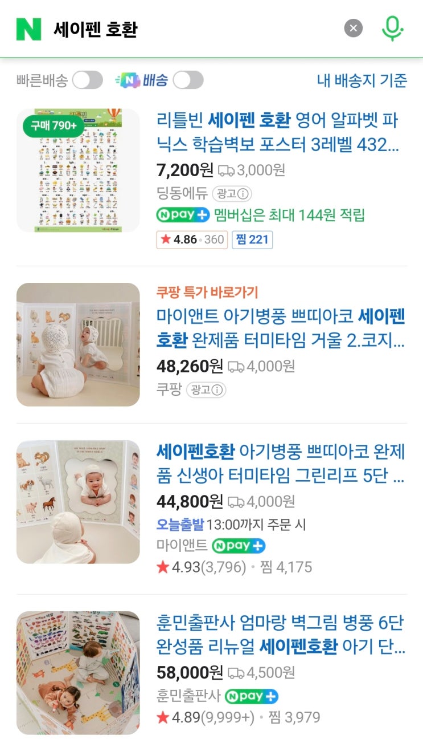Screen dimensions: 423x743
Task: Toggle the 빠른배송 switch
Action: (x=87, y=80)
